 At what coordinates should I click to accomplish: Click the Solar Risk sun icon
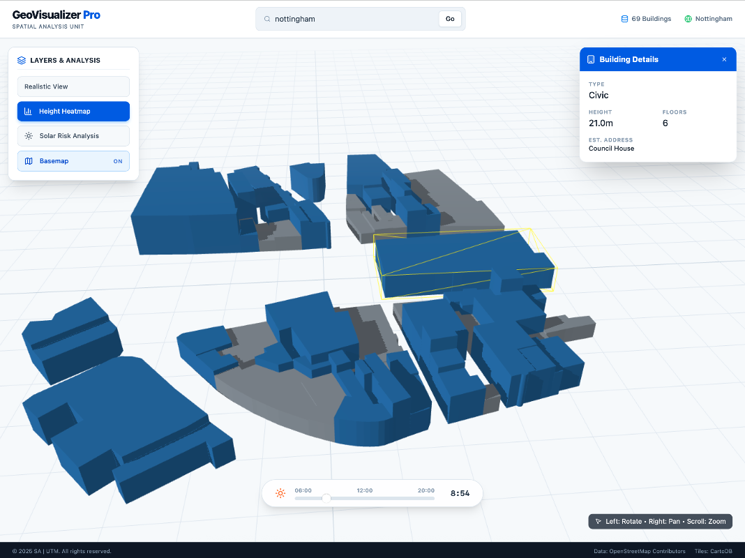tap(29, 136)
